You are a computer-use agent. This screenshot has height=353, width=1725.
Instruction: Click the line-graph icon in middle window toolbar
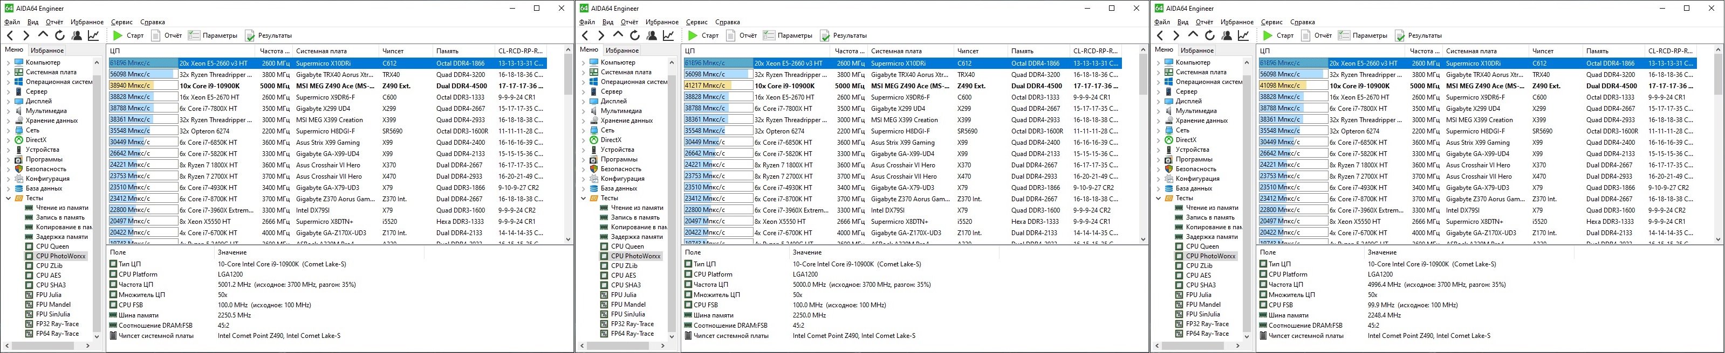click(x=668, y=36)
